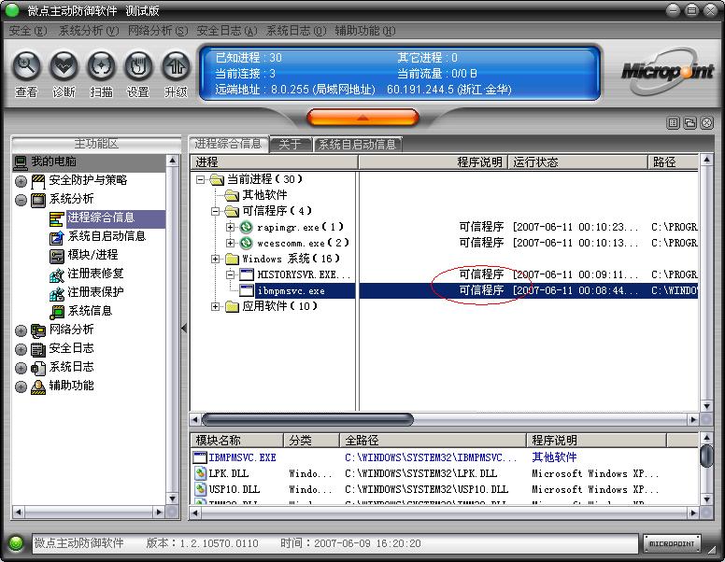Open the 查看 (view) toolbar icon
725x562 pixels.
click(26, 67)
